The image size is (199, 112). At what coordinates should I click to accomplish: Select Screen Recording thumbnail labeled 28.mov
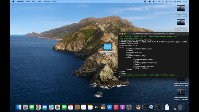click(x=181, y=92)
